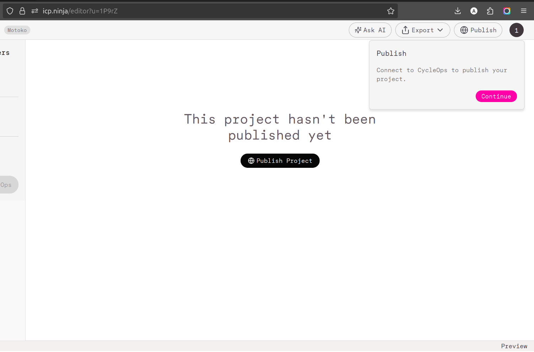
Task: Open the browser Downloads icon
Action: (x=458, y=11)
